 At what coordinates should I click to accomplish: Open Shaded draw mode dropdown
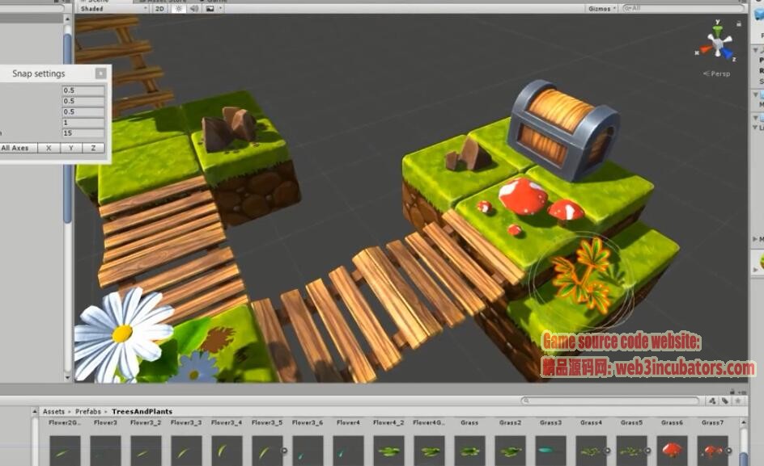point(113,9)
